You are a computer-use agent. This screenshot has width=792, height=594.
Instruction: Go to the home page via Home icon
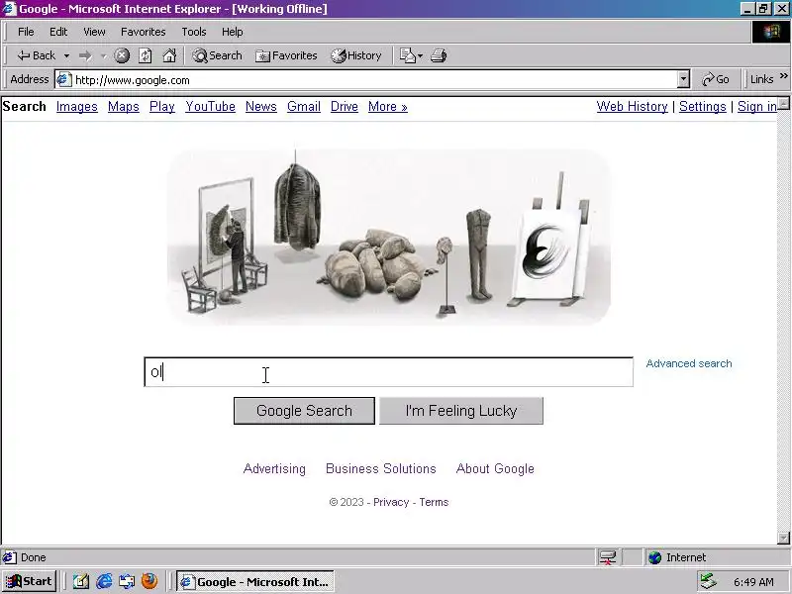(x=169, y=55)
